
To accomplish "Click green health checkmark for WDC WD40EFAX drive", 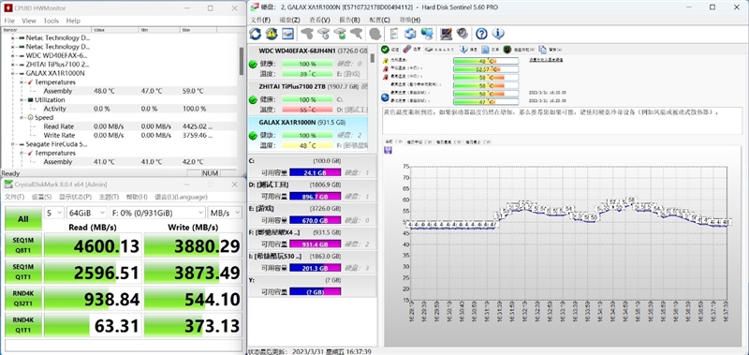I will 253,64.
